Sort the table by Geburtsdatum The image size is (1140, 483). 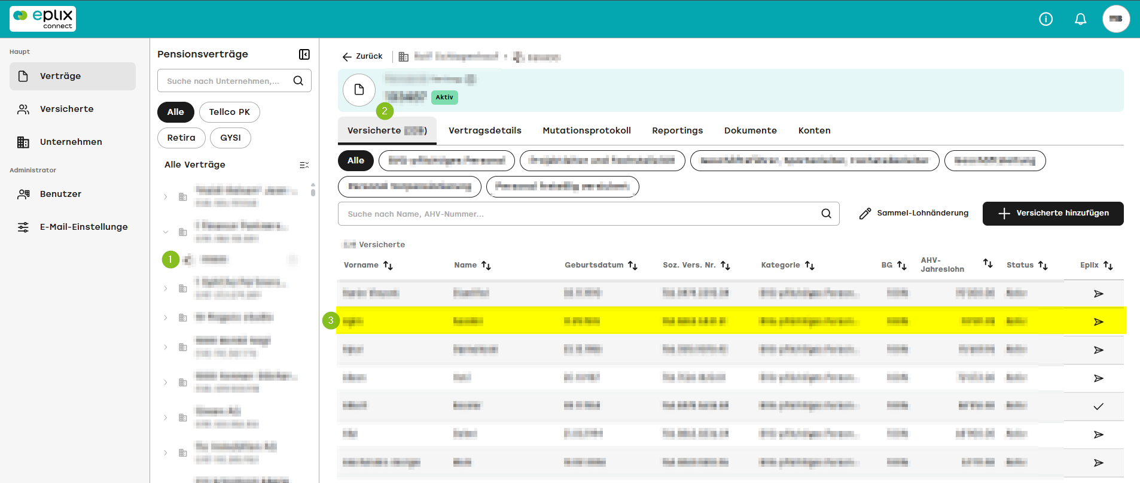[633, 265]
